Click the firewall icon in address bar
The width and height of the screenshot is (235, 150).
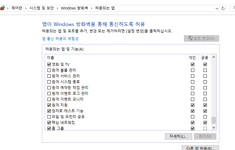(2, 8)
